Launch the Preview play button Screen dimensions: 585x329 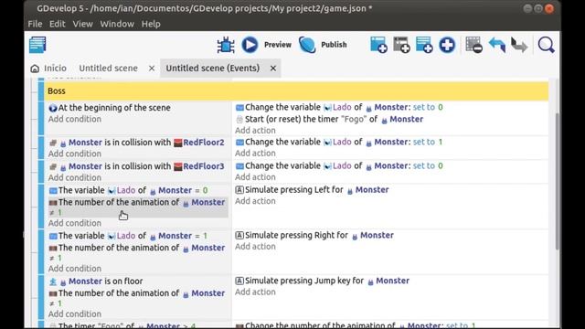point(250,45)
